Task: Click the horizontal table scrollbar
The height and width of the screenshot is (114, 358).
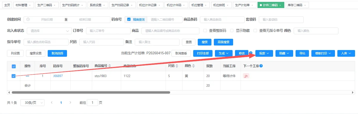Action: tap(91, 92)
